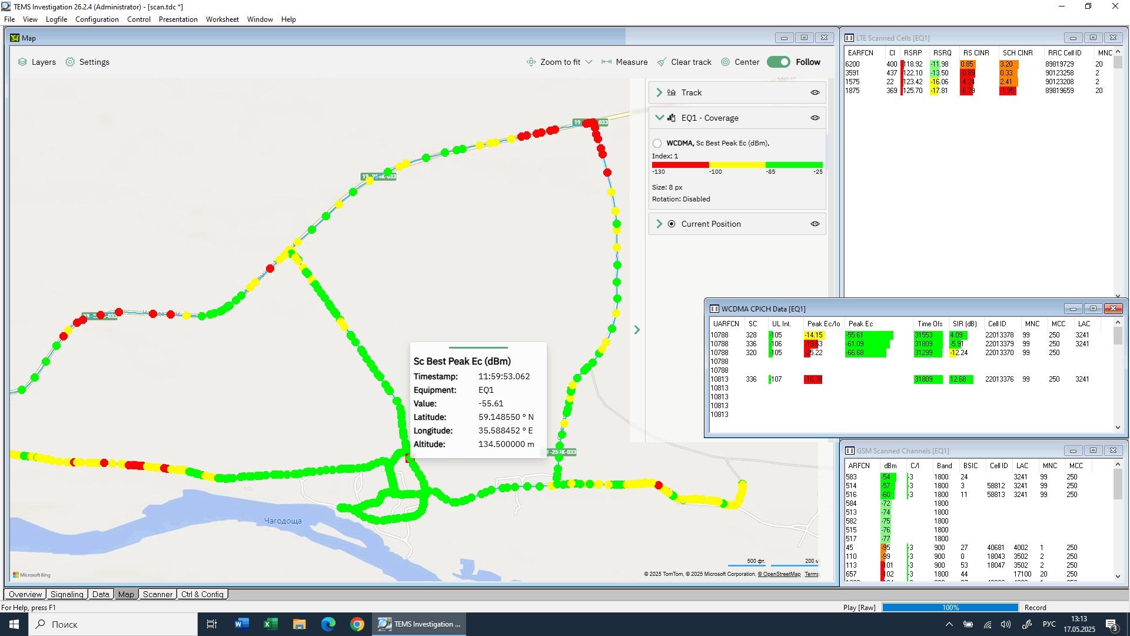Click the battery tray icon
The width and height of the screenshot is (1130, 636).
[x=968, y=624]
